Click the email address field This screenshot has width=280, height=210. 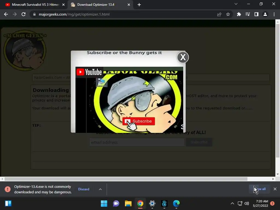137,142
